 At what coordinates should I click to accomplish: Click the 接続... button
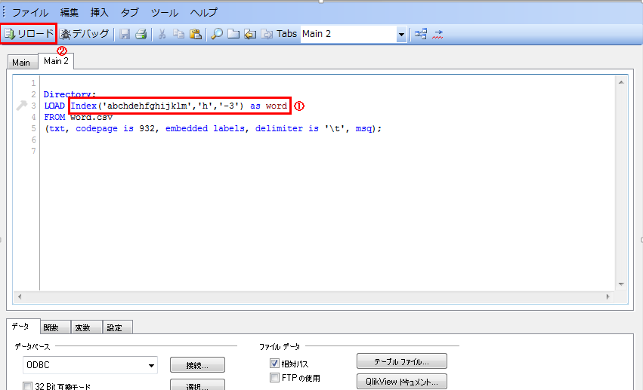pyautogui.click(x=197, y=365)
